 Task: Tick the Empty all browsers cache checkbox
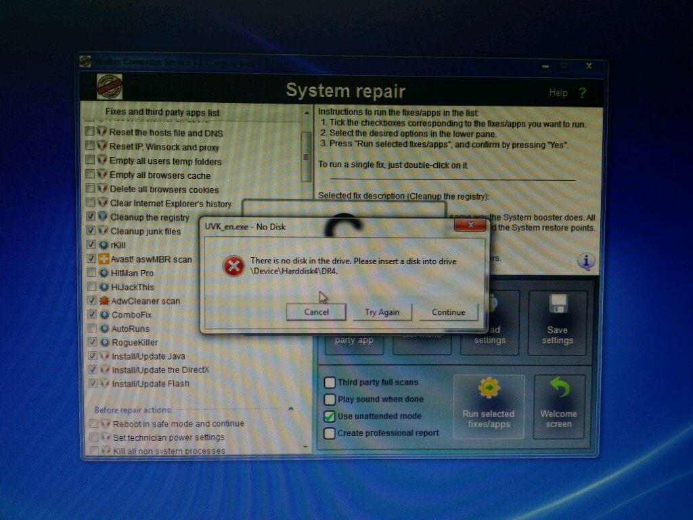(90, 174)
